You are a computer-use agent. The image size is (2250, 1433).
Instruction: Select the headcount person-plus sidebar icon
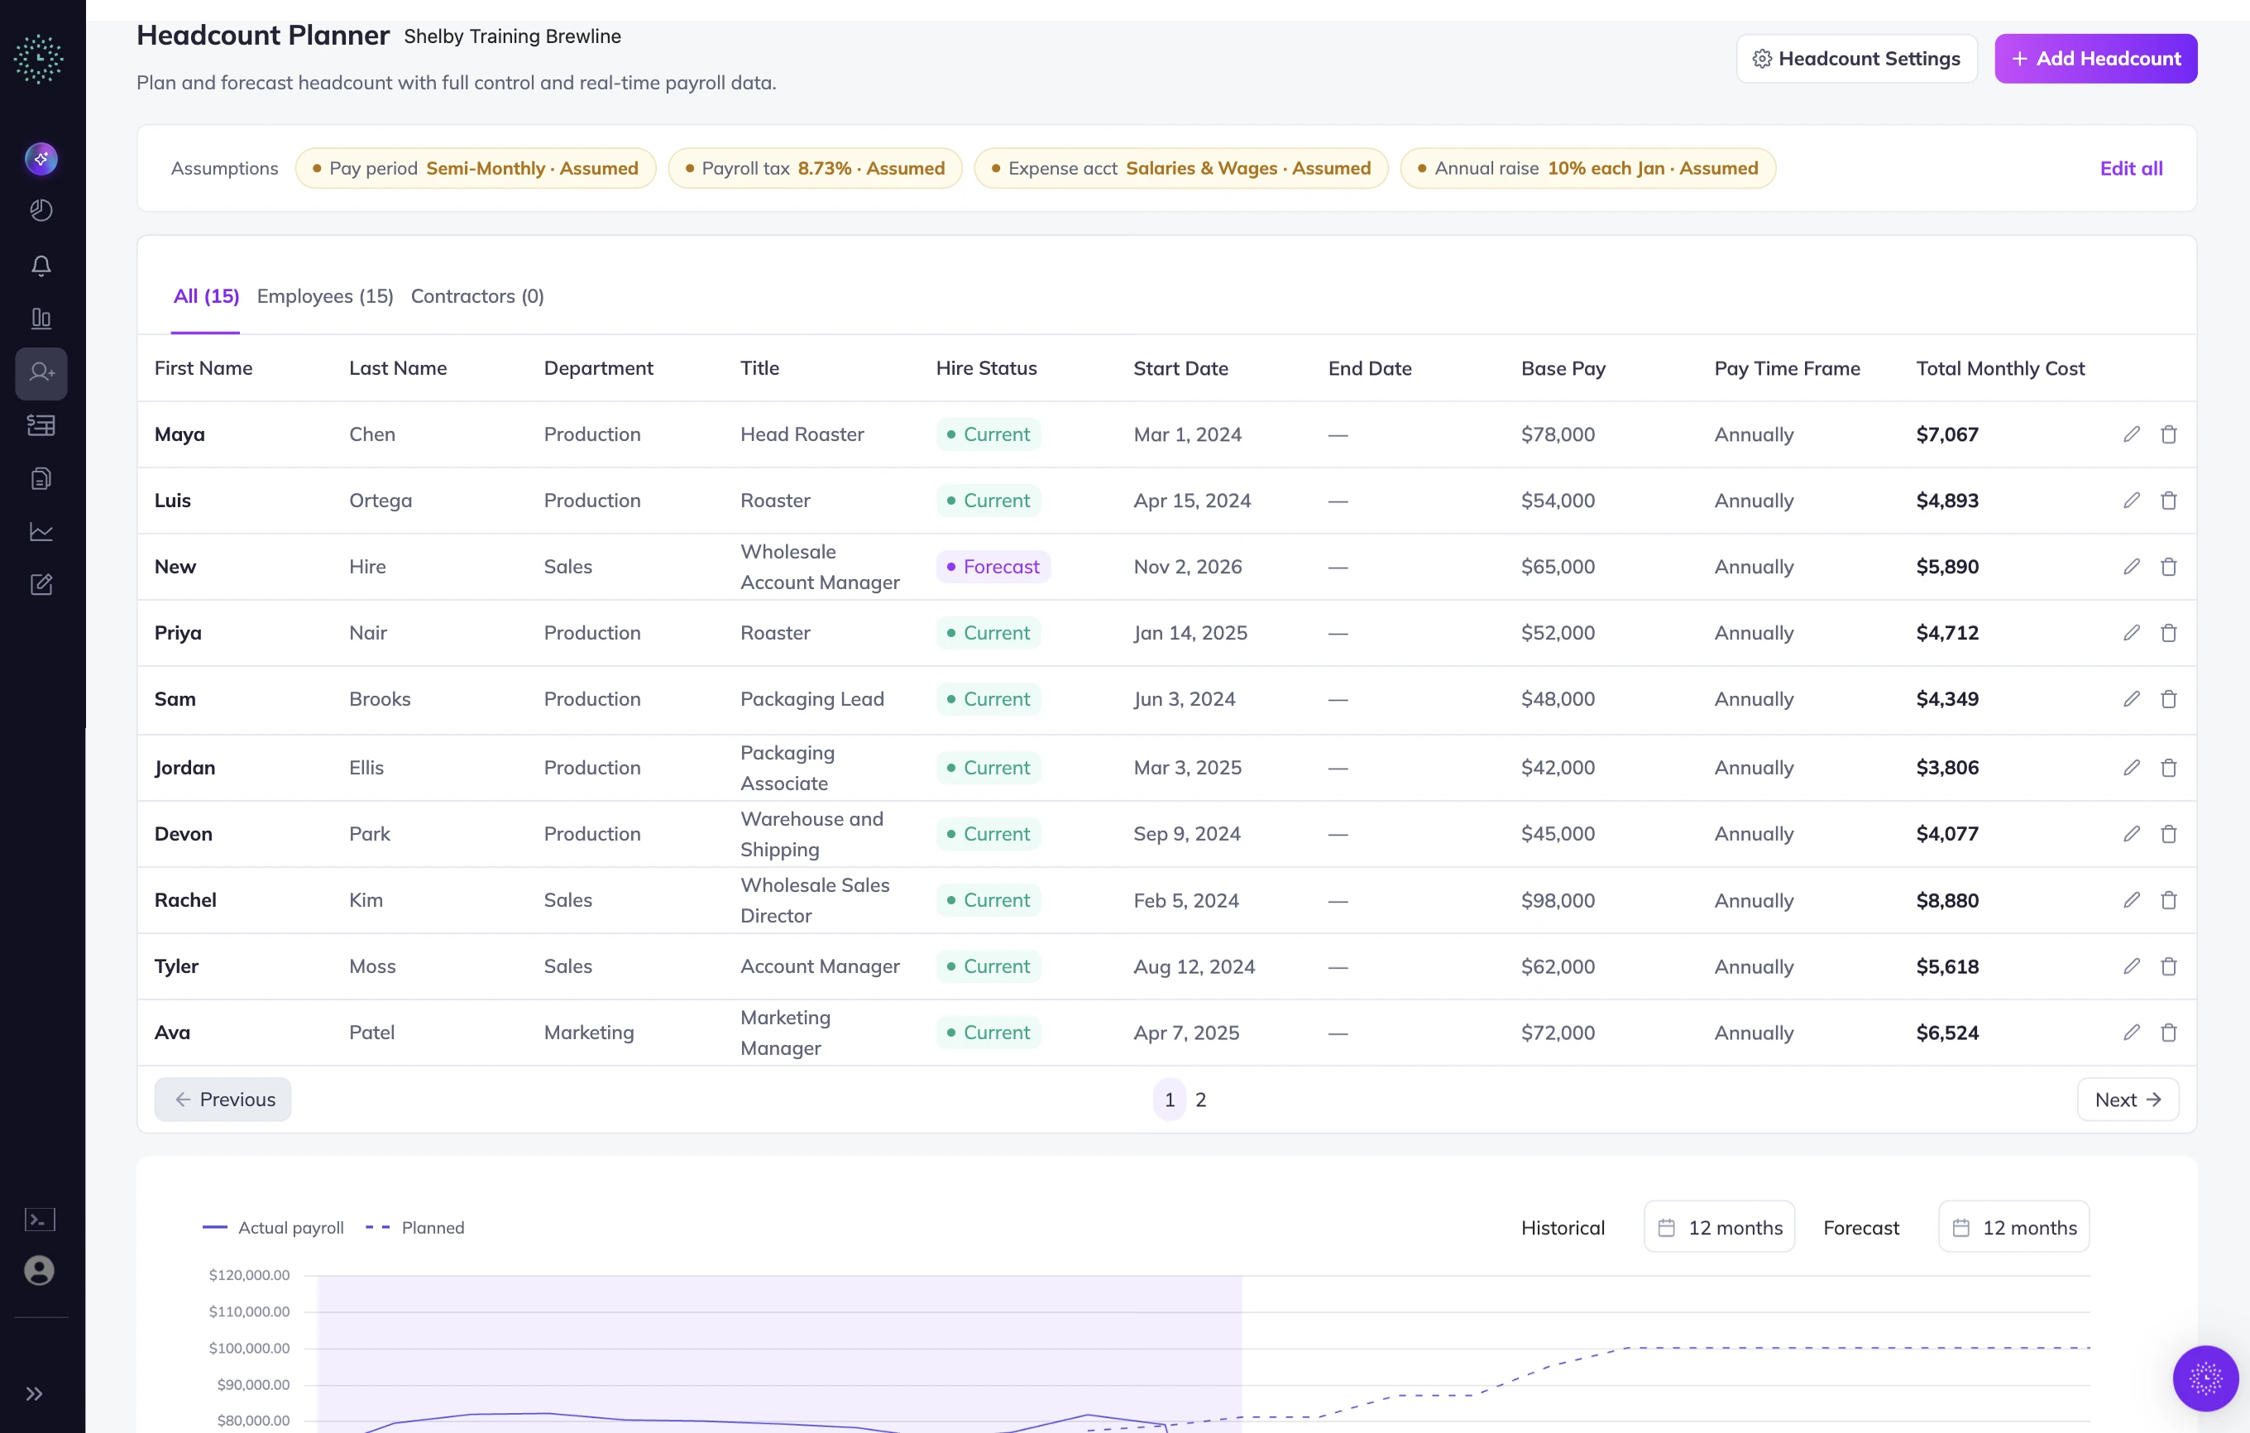coord(41,373)
